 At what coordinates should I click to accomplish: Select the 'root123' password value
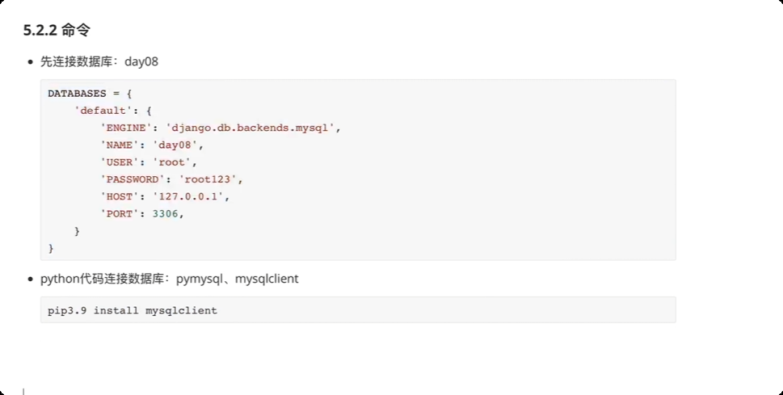click(210, 179)
